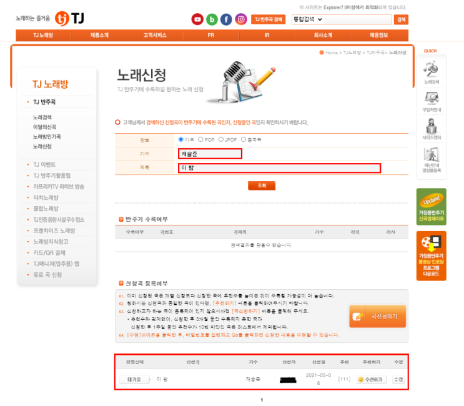Open 이달의신곡 in the sidebar
Image resolution: width=464 pixels, height=406 pixels.
coord(45,127)
